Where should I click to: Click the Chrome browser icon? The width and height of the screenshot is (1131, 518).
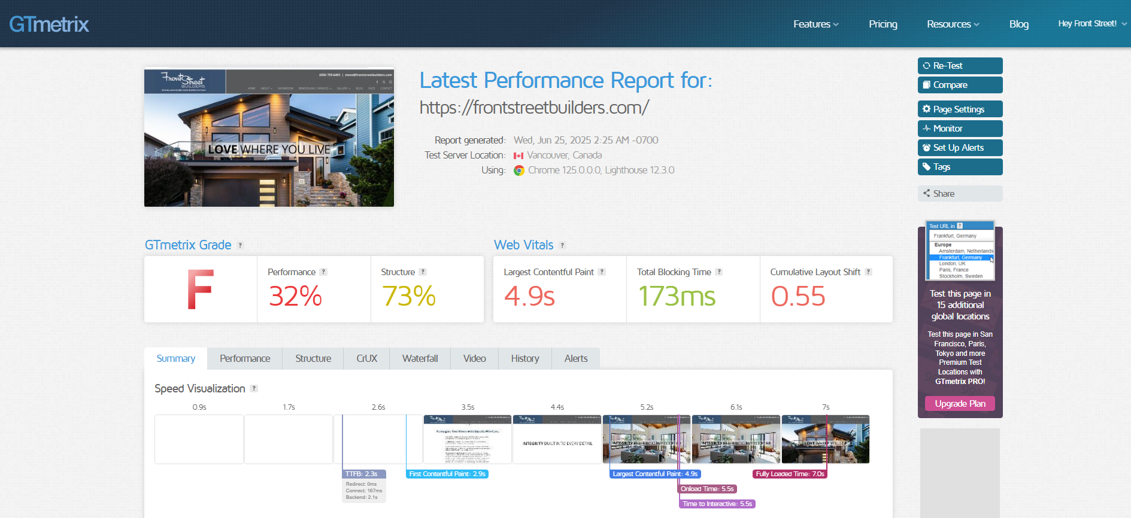point(519,170)
